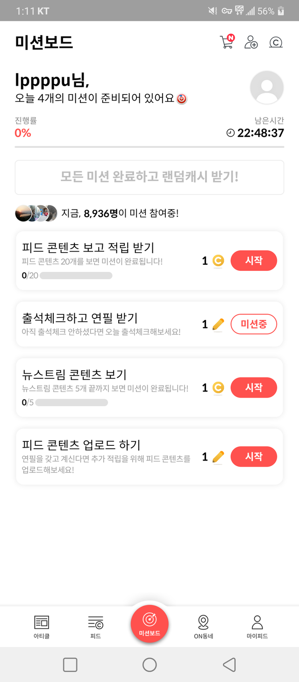Start the 뉴스트림 콘텐츠 보기 mission
Viewport: 299px width, 682px height.
(x=254, y=387)
